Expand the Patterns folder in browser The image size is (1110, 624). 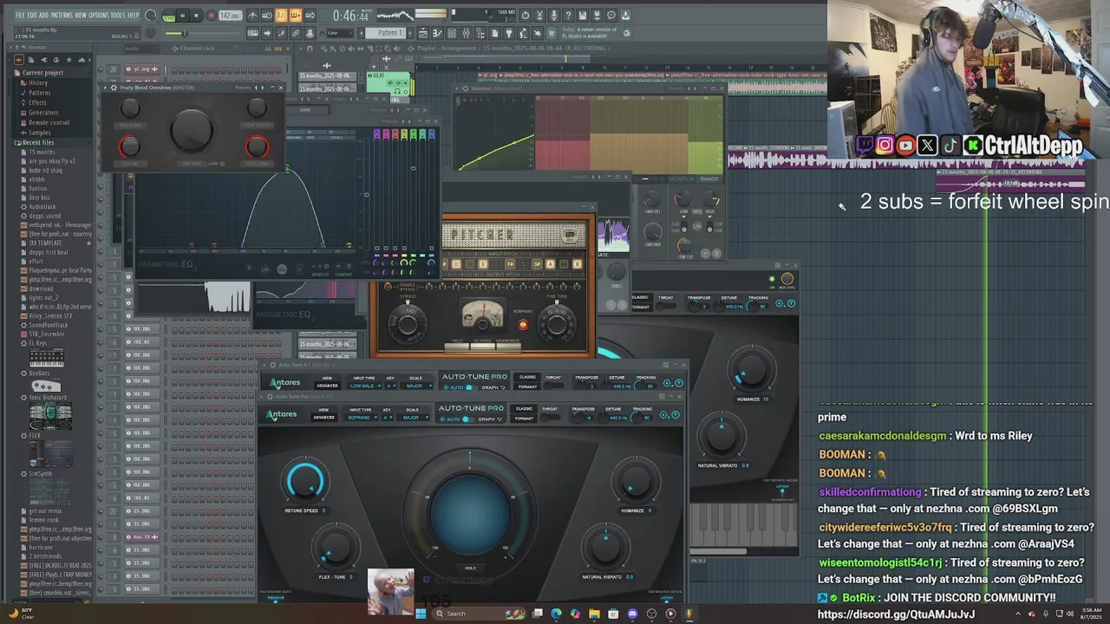pos(39,93)
